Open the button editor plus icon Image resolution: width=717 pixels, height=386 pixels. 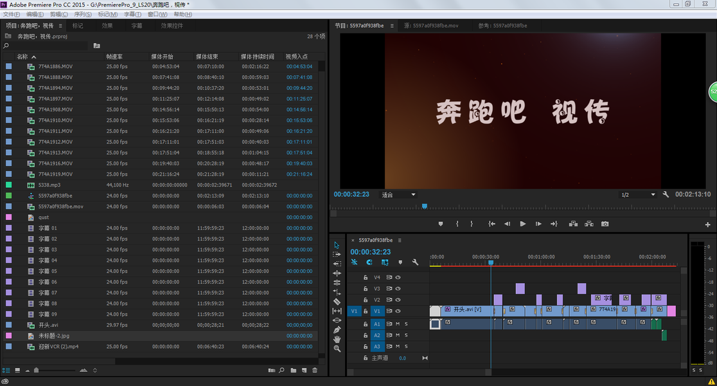[707, 225]
